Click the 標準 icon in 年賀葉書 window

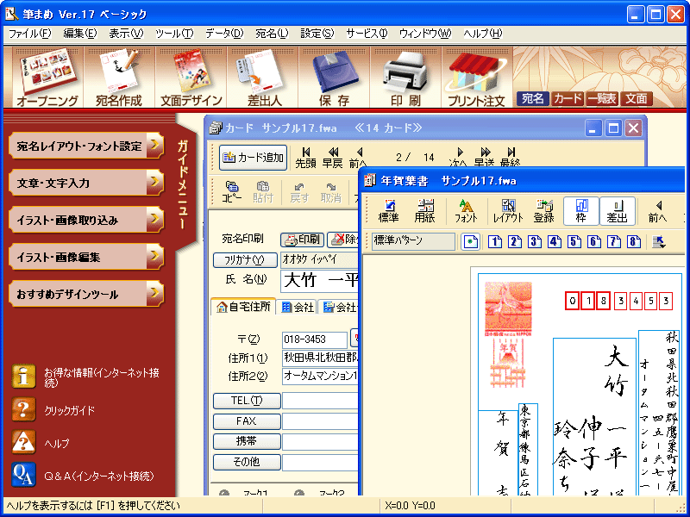point(389,211)
